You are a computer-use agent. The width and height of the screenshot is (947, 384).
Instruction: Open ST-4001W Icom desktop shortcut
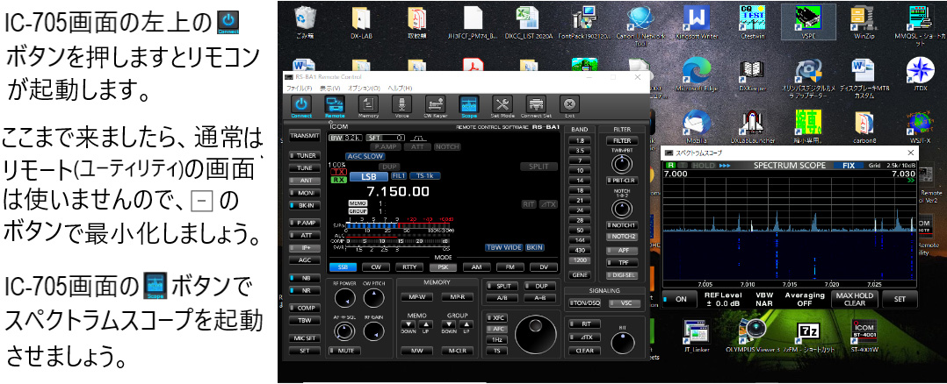point(864,335)
